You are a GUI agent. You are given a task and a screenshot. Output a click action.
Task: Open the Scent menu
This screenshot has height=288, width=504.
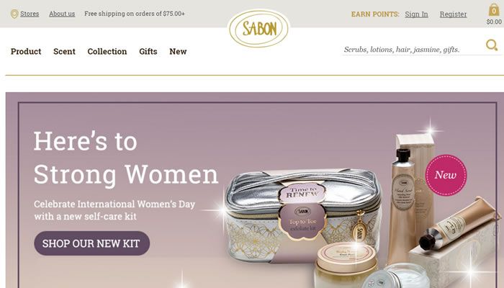tap(64, 51)
